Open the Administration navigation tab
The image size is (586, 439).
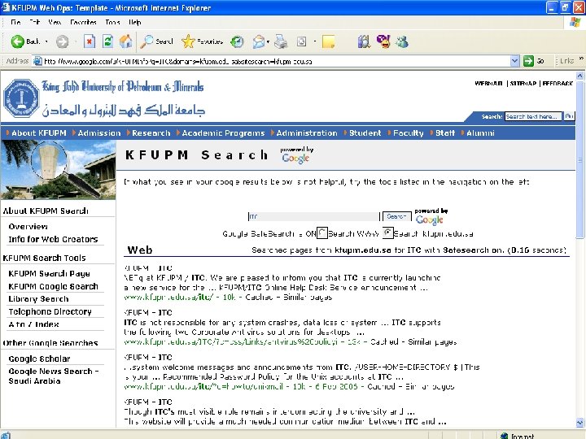point(307,133)
